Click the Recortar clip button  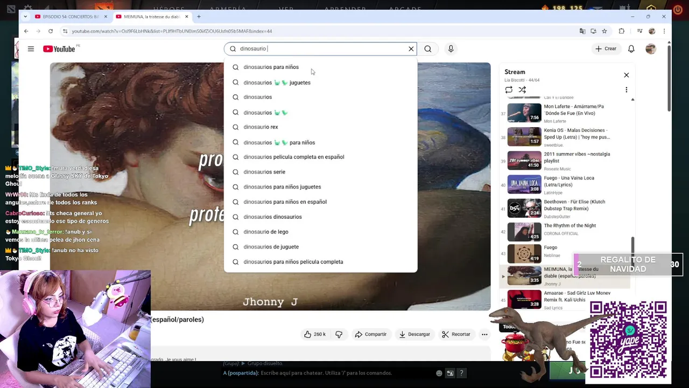tap(456, 334)
